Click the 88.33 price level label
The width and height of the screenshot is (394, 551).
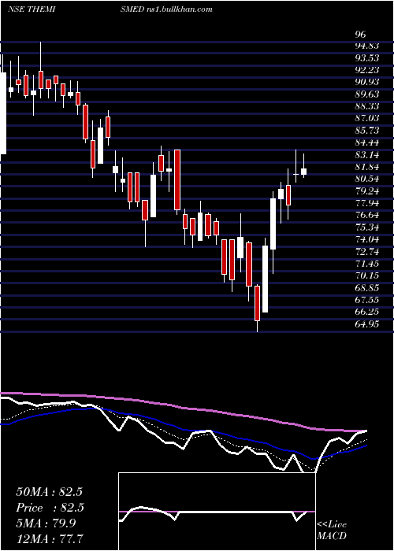pos(367,106)
